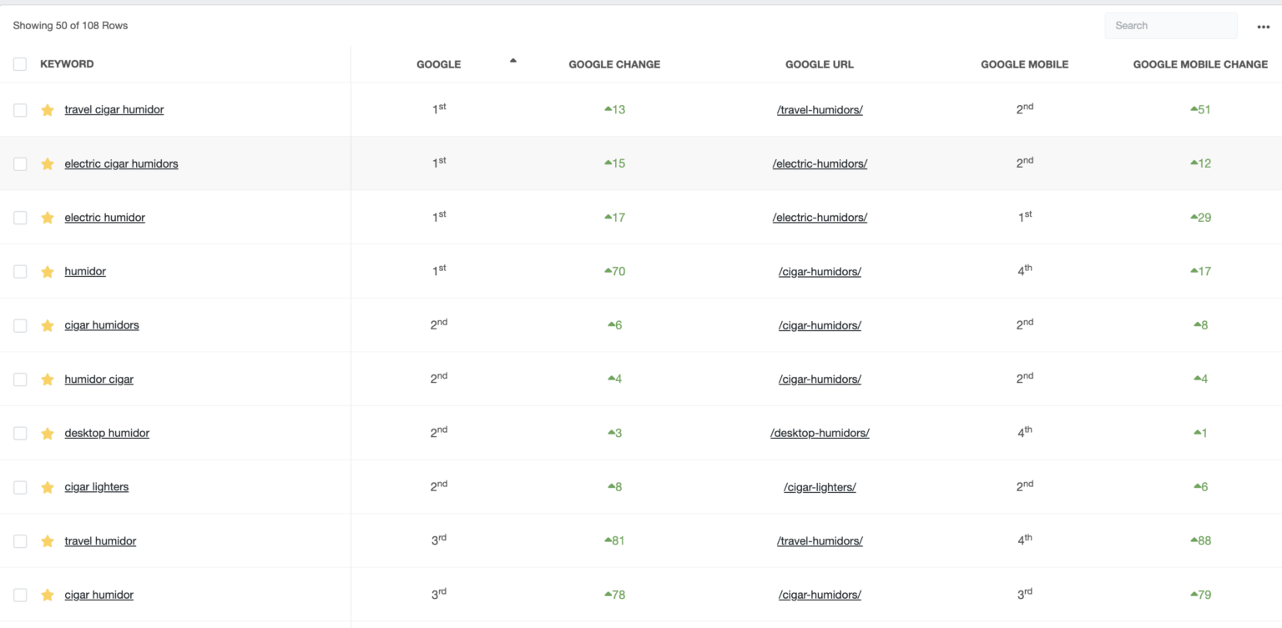1282x628 pixels.
Task: Click the Google column sort arrow
Action: point(512,60)
